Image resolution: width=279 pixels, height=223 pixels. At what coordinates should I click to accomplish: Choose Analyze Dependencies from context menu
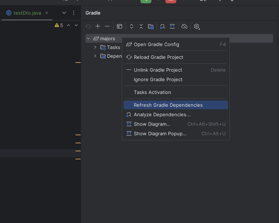point(176,114)
